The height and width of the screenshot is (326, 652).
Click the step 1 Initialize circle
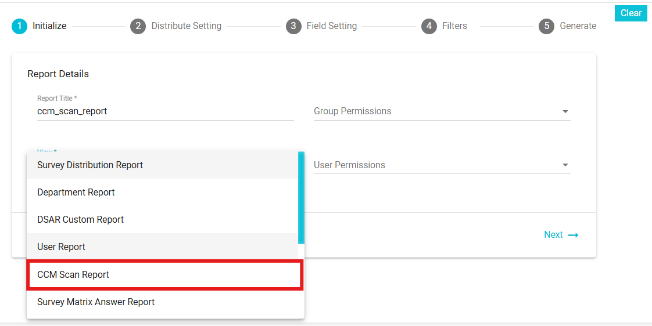[19, 26]
